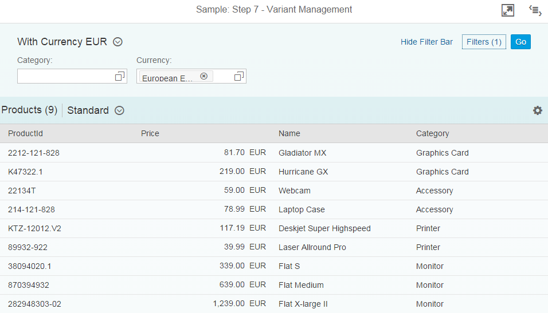Image resolution: width=548 pixels, height=313 pixels.
Task: Open value help for Currency field
Action: (239, 76)
